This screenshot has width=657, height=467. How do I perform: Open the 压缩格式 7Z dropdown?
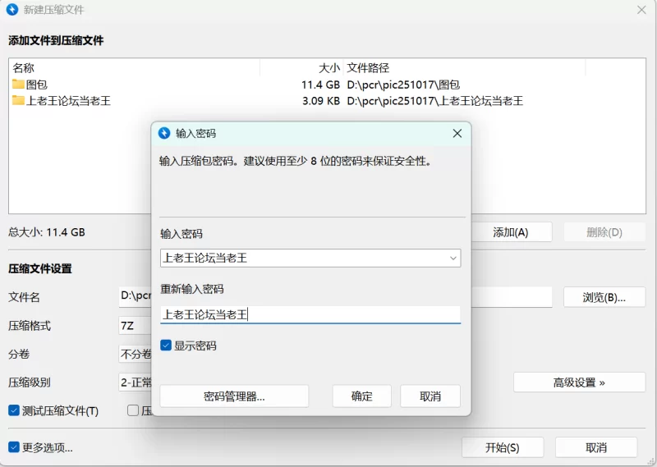(135, 326)
